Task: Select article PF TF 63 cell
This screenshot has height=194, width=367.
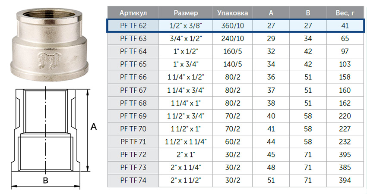Action: (x=133, y=38)
